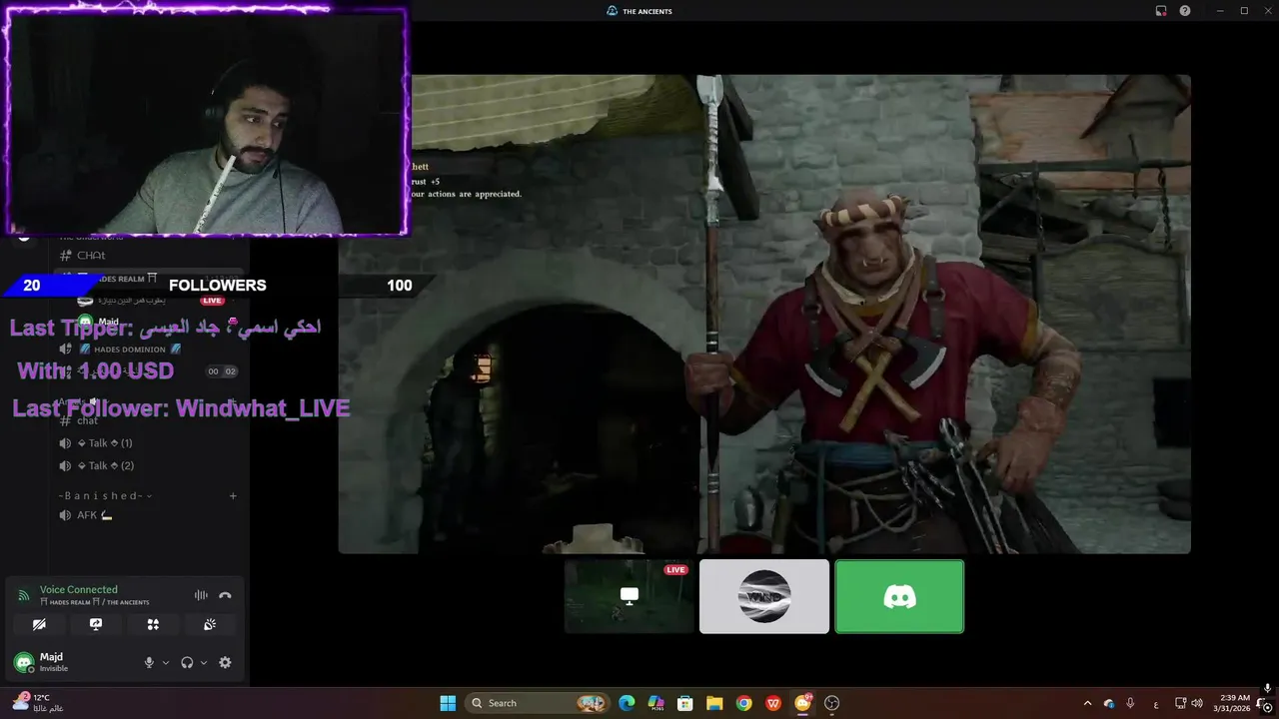Launch Google Chrome from taskbar
This screenshot has height=719, width=1279.
[x=743, y=703]
